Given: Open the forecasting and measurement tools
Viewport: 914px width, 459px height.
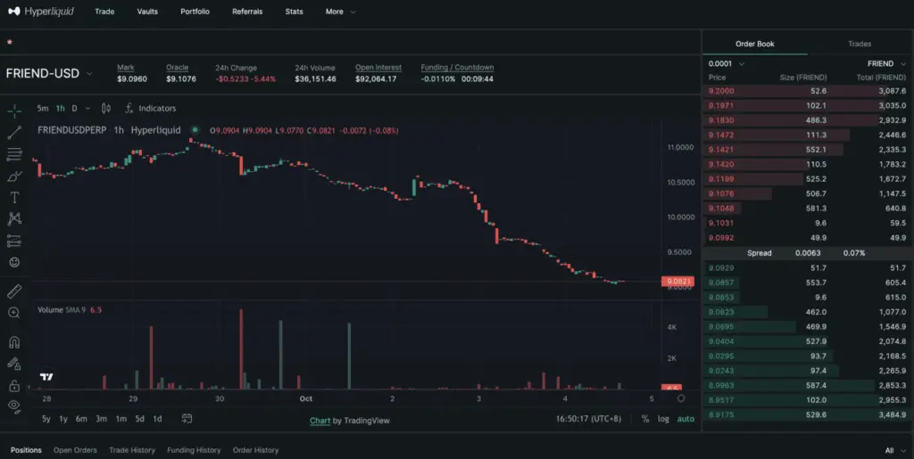Looking at the screenshot, I should pyautogui.click(x=14, y=241).
